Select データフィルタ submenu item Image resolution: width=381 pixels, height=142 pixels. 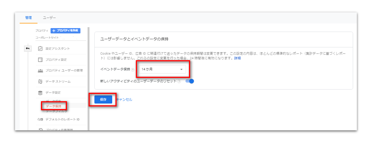(x=56, y=111)
